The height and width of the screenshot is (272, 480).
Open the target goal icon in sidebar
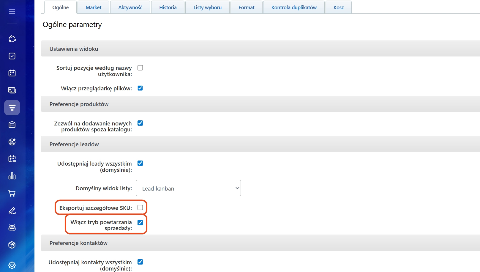(12, 142)
